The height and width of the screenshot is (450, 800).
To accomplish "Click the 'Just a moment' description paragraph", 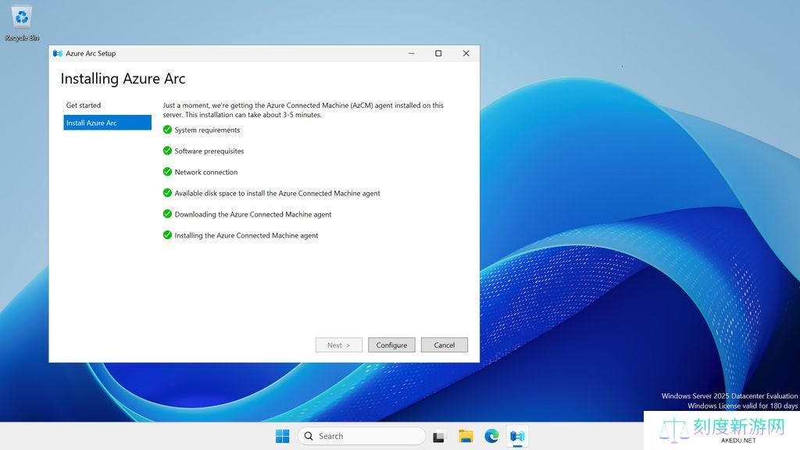I will point(303,109).
